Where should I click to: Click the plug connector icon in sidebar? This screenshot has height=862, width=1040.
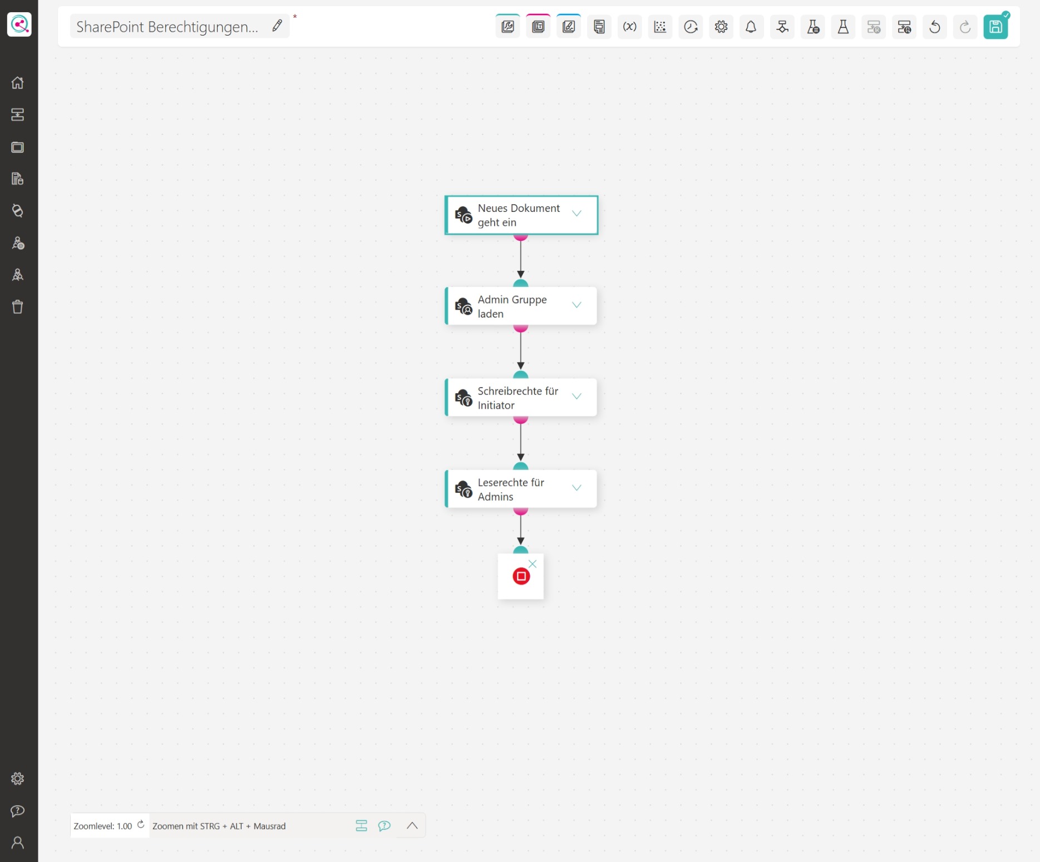18,211
